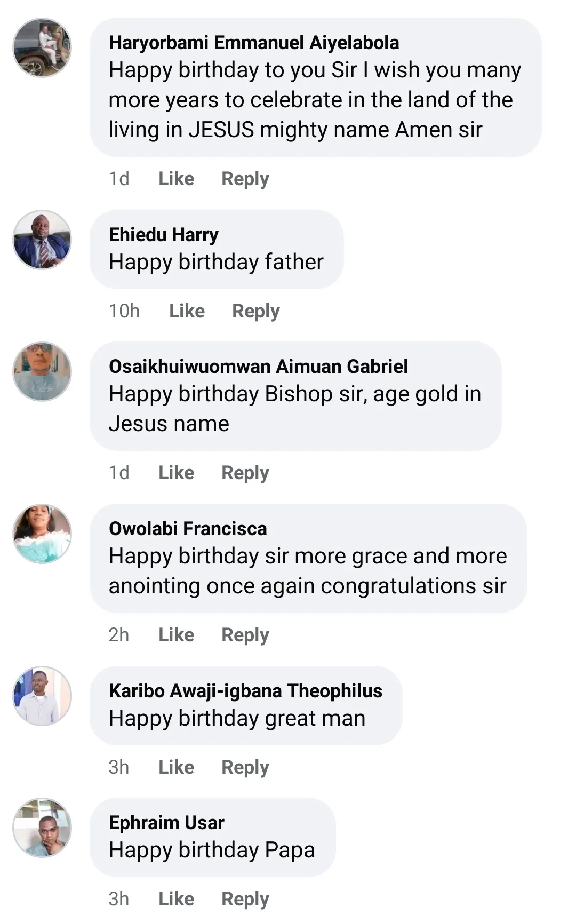Open Karibo Awaji-igbana Theophilus's avatar

[x=42, y=696]
